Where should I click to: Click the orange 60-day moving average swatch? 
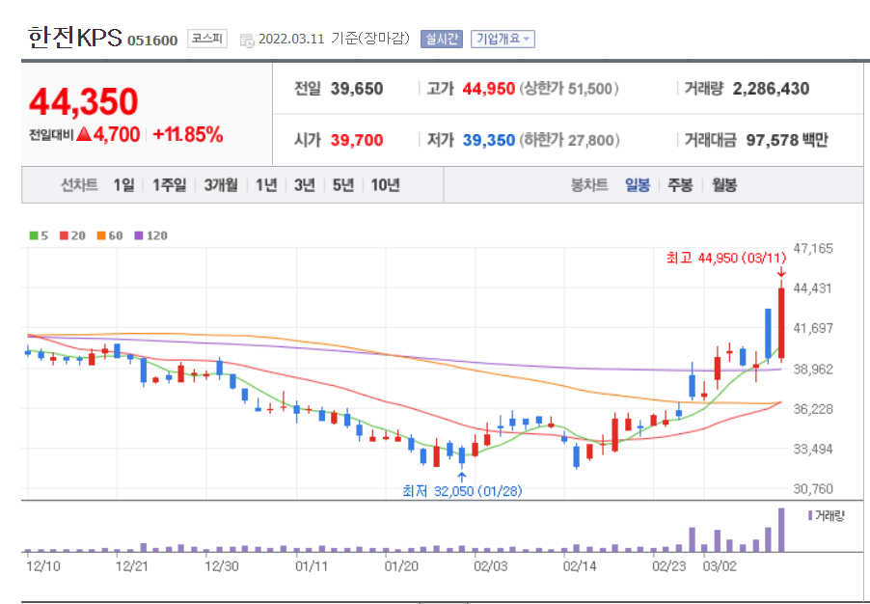tap(101, 235)
